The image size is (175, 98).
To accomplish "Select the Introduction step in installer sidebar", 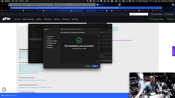I will (x=50, y=36).
